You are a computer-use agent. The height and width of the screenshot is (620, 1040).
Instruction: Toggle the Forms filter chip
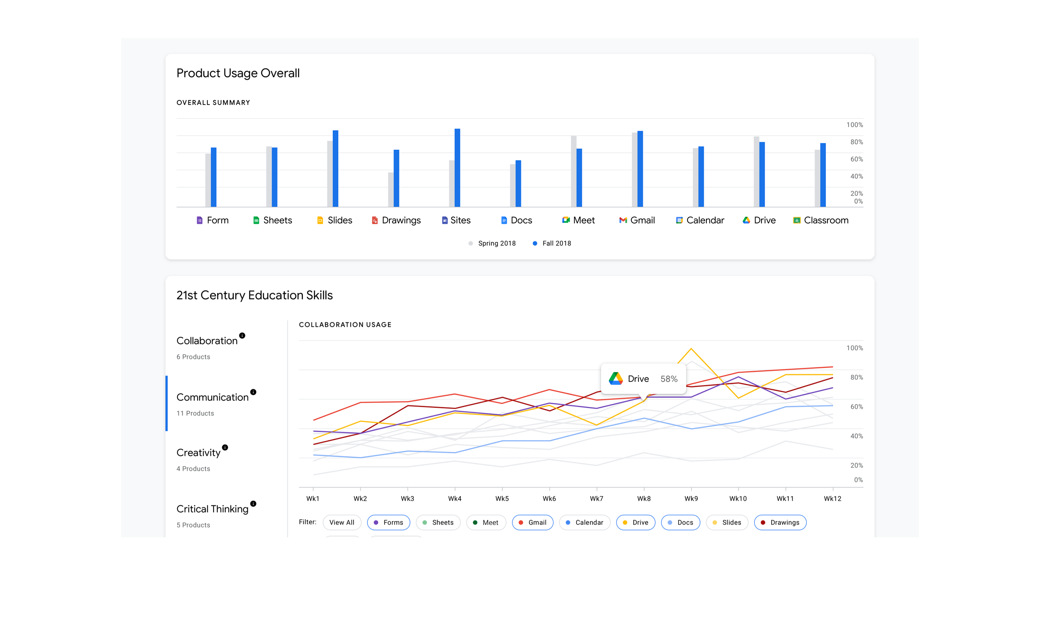click(x=388, y=522)
